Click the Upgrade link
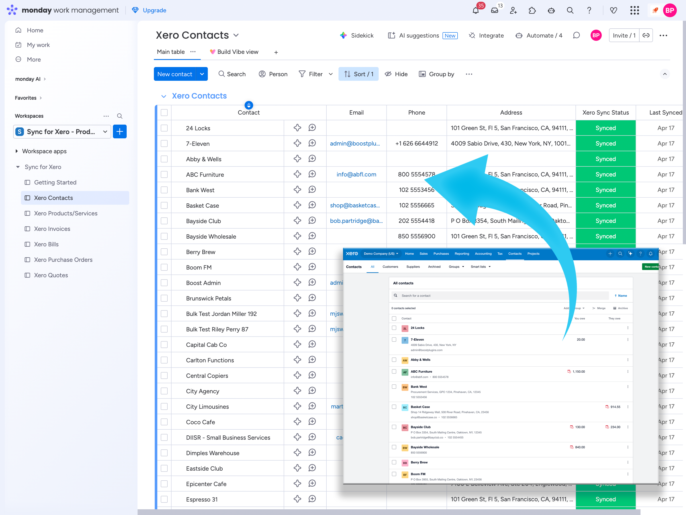686x515 pixels. (x=154, y=10)
